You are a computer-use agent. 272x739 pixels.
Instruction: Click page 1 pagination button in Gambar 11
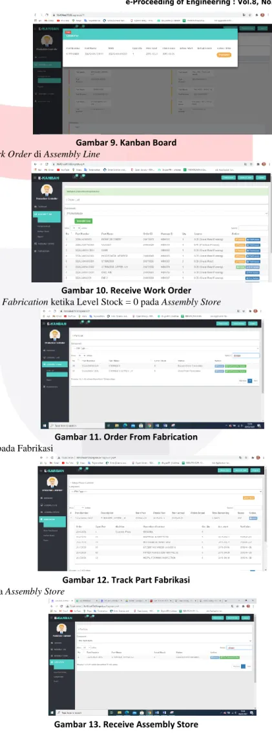(x=249, y=381)
